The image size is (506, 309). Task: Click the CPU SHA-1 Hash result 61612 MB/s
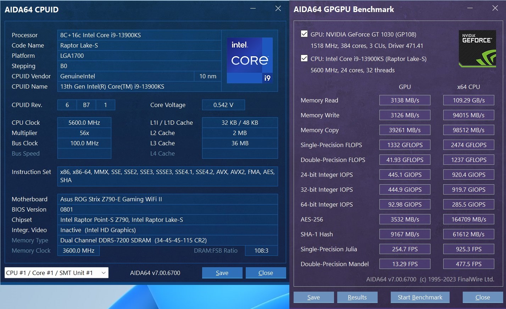click(469, 234)
